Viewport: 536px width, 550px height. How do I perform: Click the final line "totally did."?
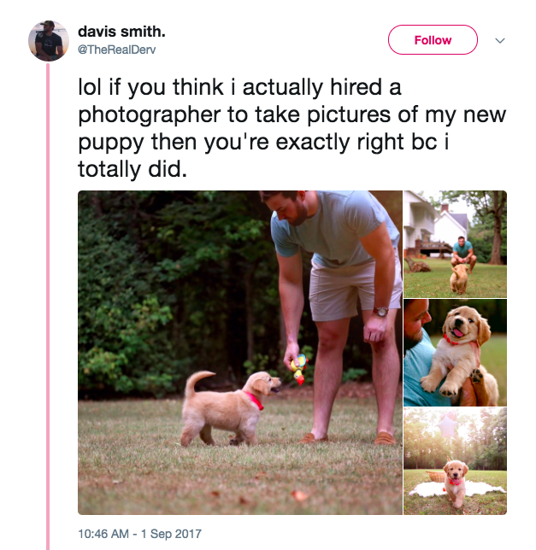pos(131,169)
